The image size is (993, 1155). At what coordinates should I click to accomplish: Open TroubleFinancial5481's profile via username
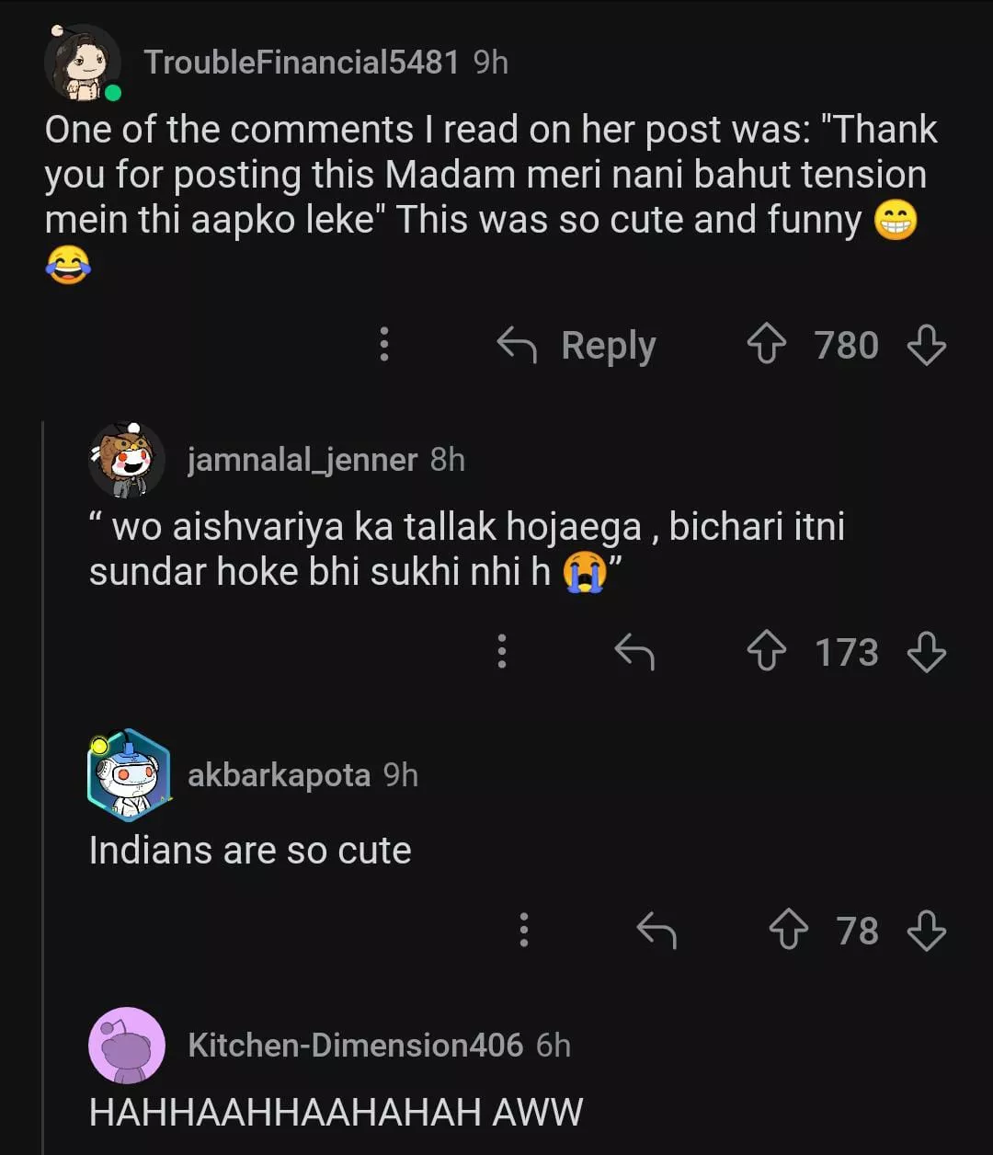point(301,63)
